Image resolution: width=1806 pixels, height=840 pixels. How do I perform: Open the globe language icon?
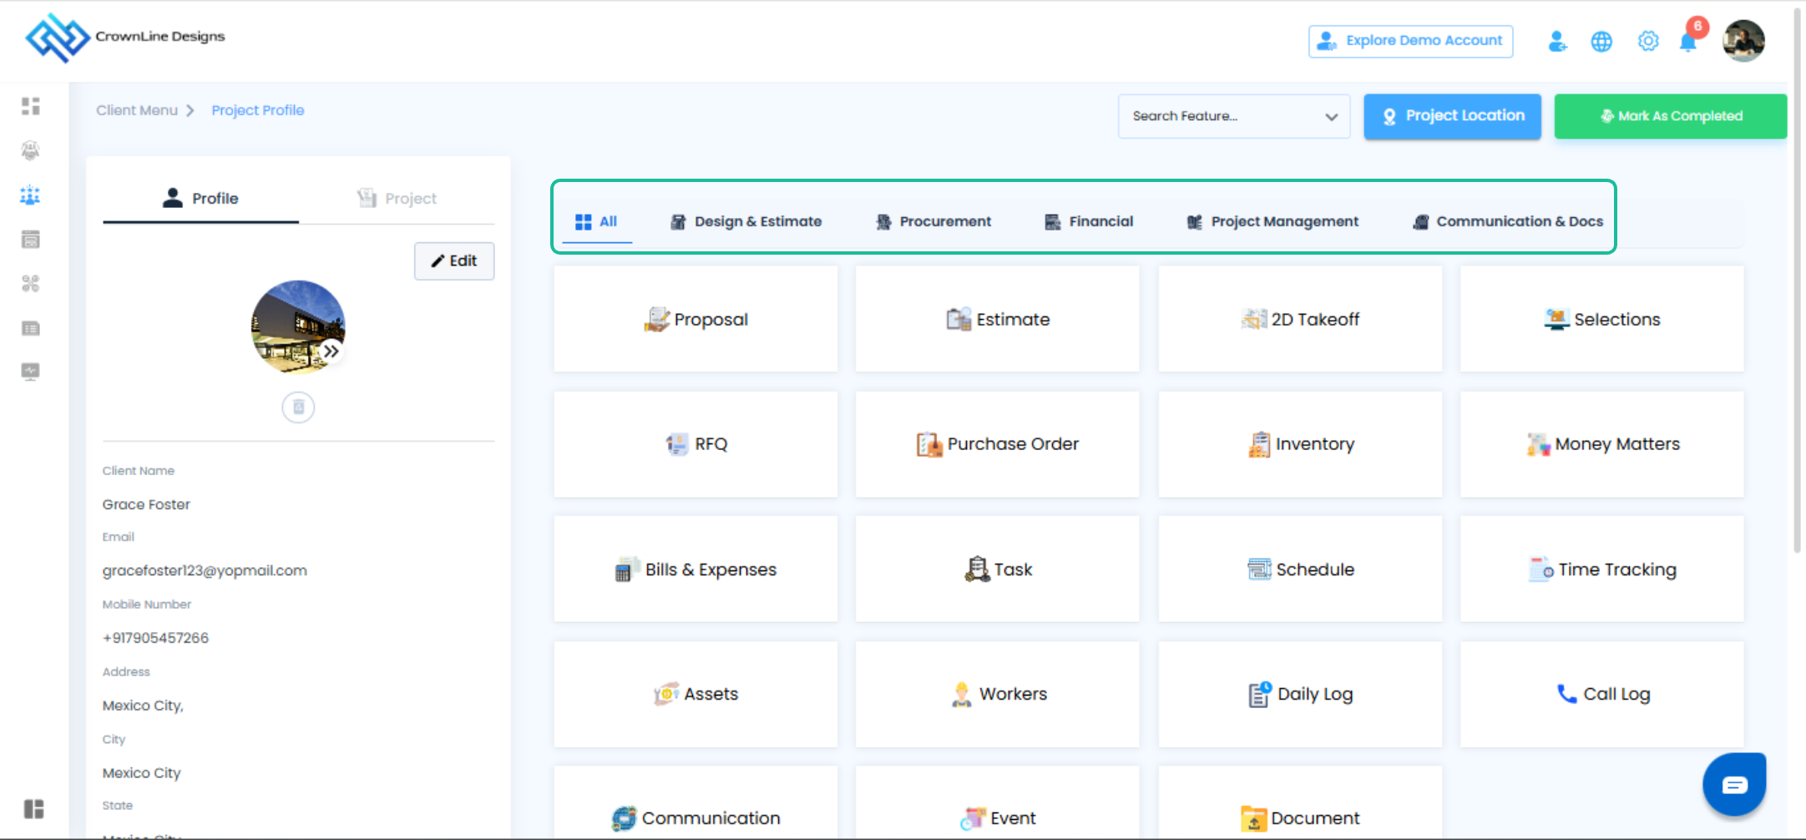click(x=1601, y=41)
